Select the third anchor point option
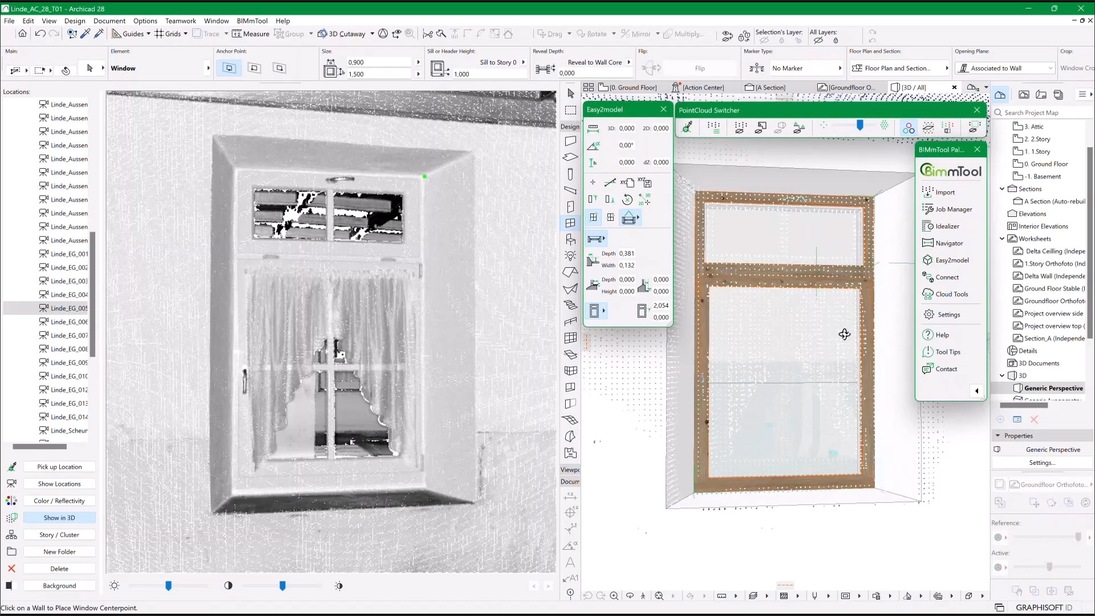The width and height of the screenshot is (1095, 616). pyautogui.click(x=279, y=68)
